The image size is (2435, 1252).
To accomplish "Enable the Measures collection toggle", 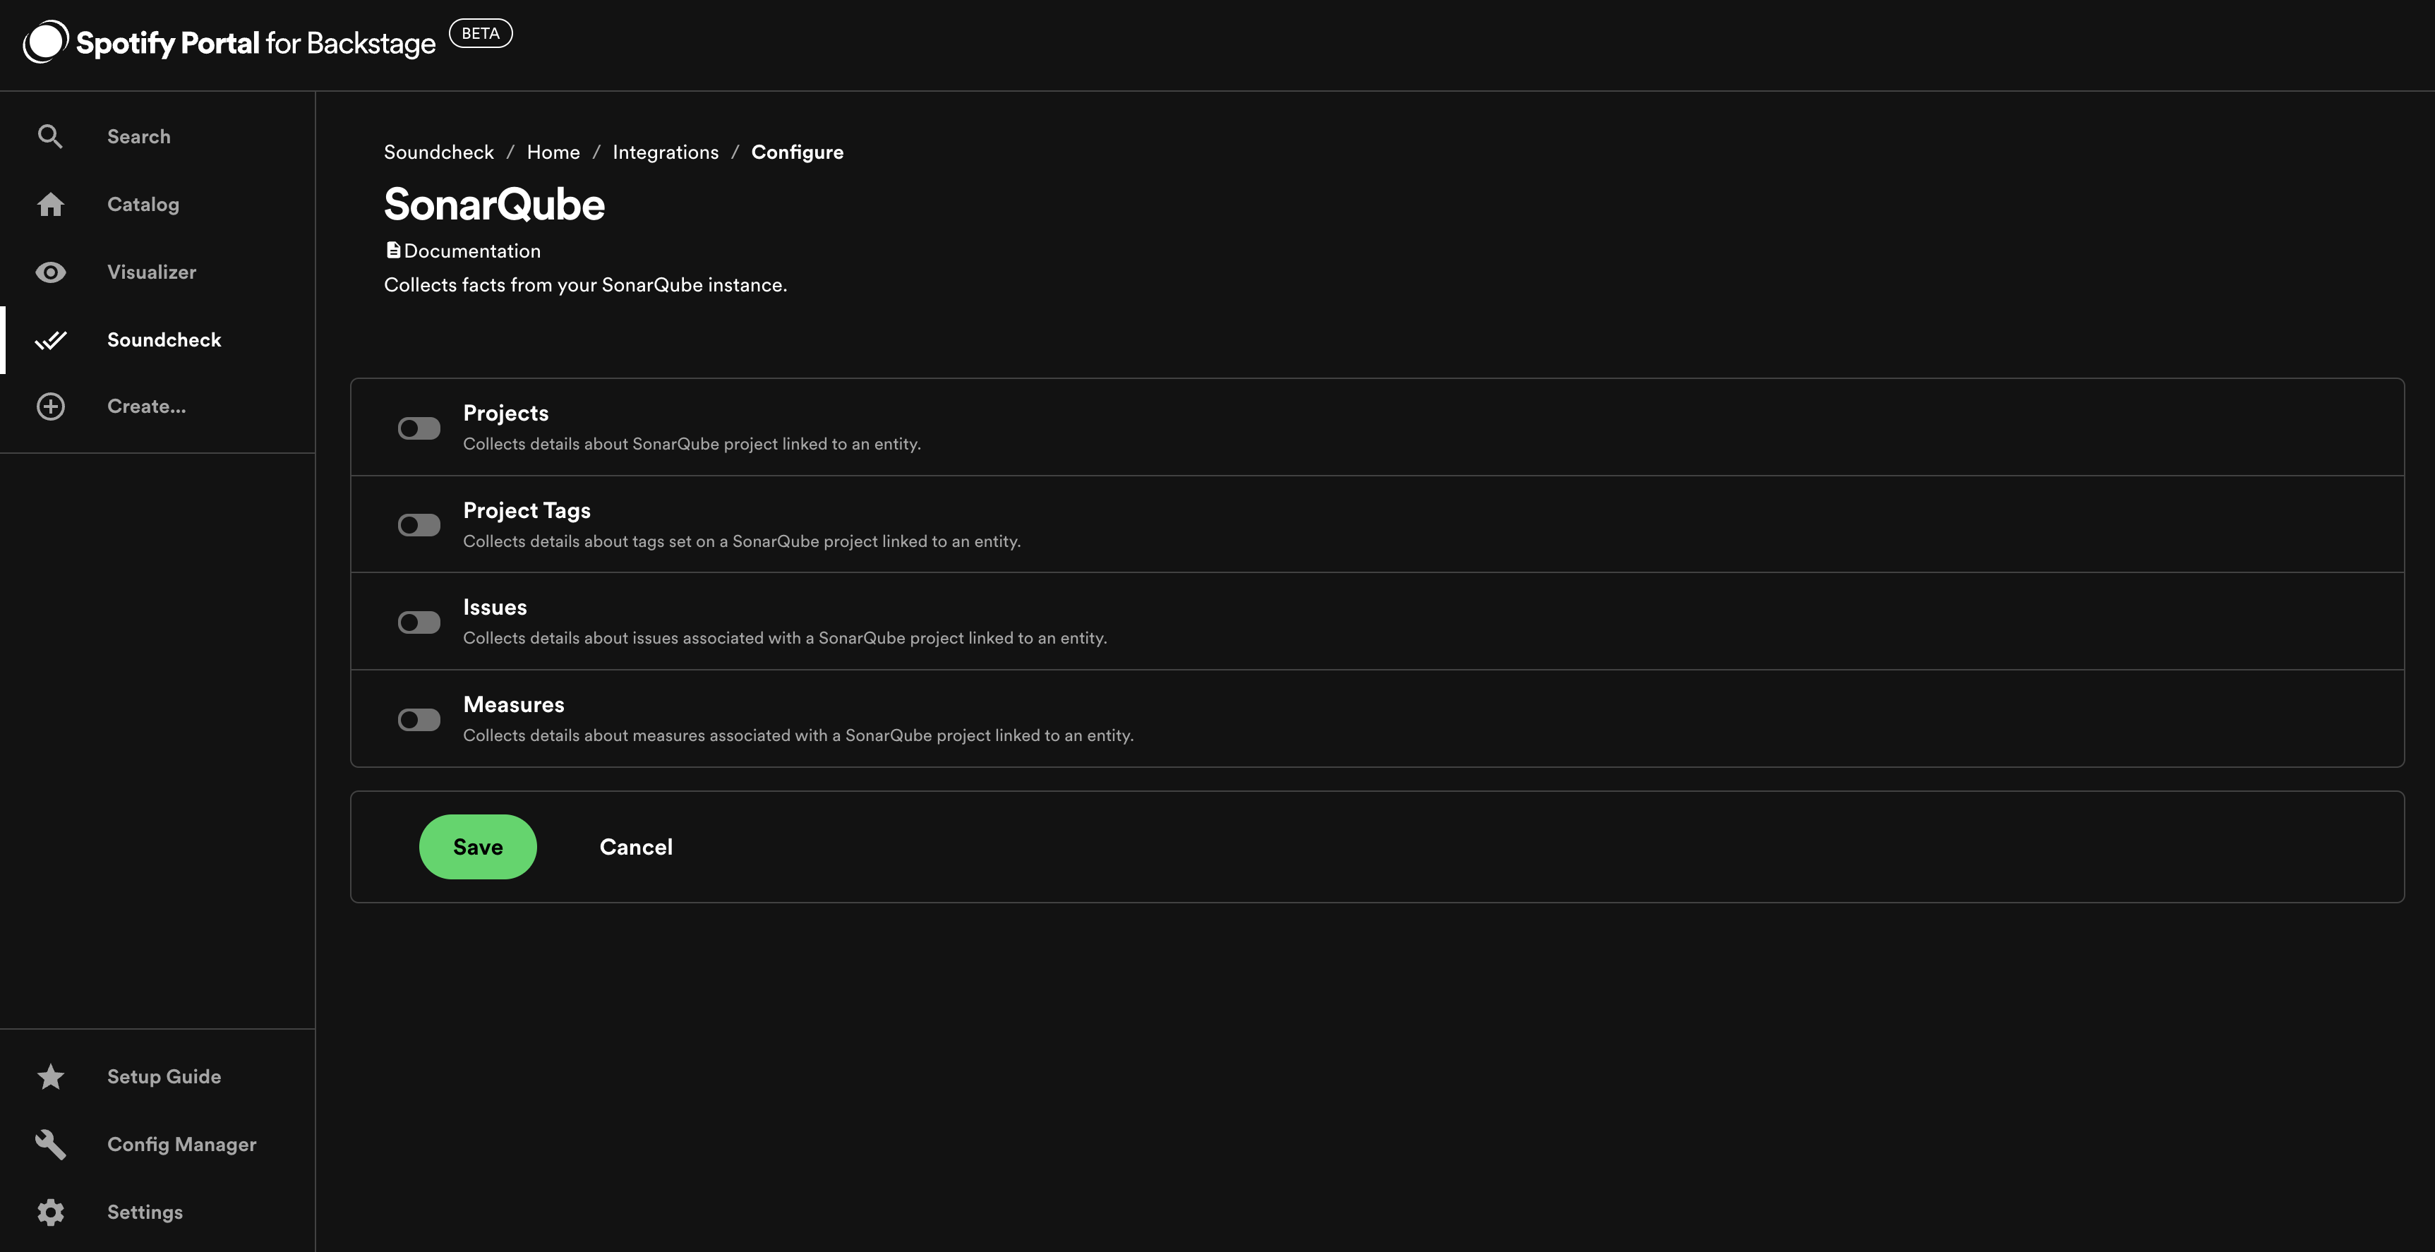I will click(419, 718).
